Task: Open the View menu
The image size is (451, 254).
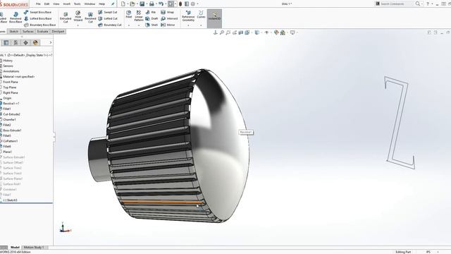Action: click(x=56, y=4)
